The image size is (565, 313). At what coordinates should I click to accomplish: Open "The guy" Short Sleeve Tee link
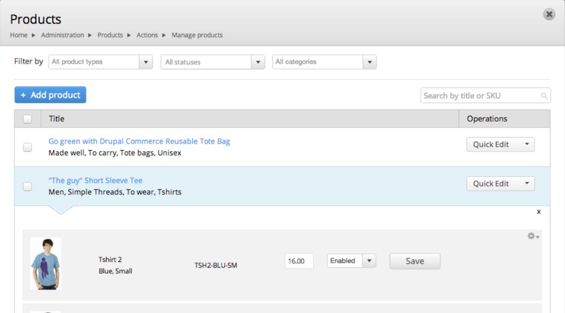tap(95, 180)
